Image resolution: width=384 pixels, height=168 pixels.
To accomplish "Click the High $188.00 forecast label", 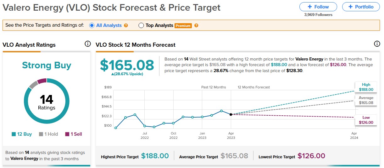I will (x=366, y=87).
